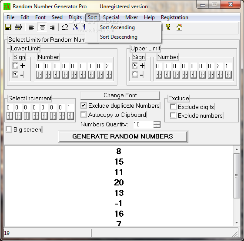Enable the Big screen checkbox
The width and height of the screenshot is (244, 241).
tap(9, 129)
